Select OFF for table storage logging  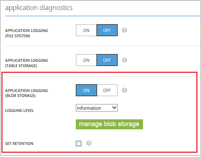pyautogui.click(x=107, y=60)
